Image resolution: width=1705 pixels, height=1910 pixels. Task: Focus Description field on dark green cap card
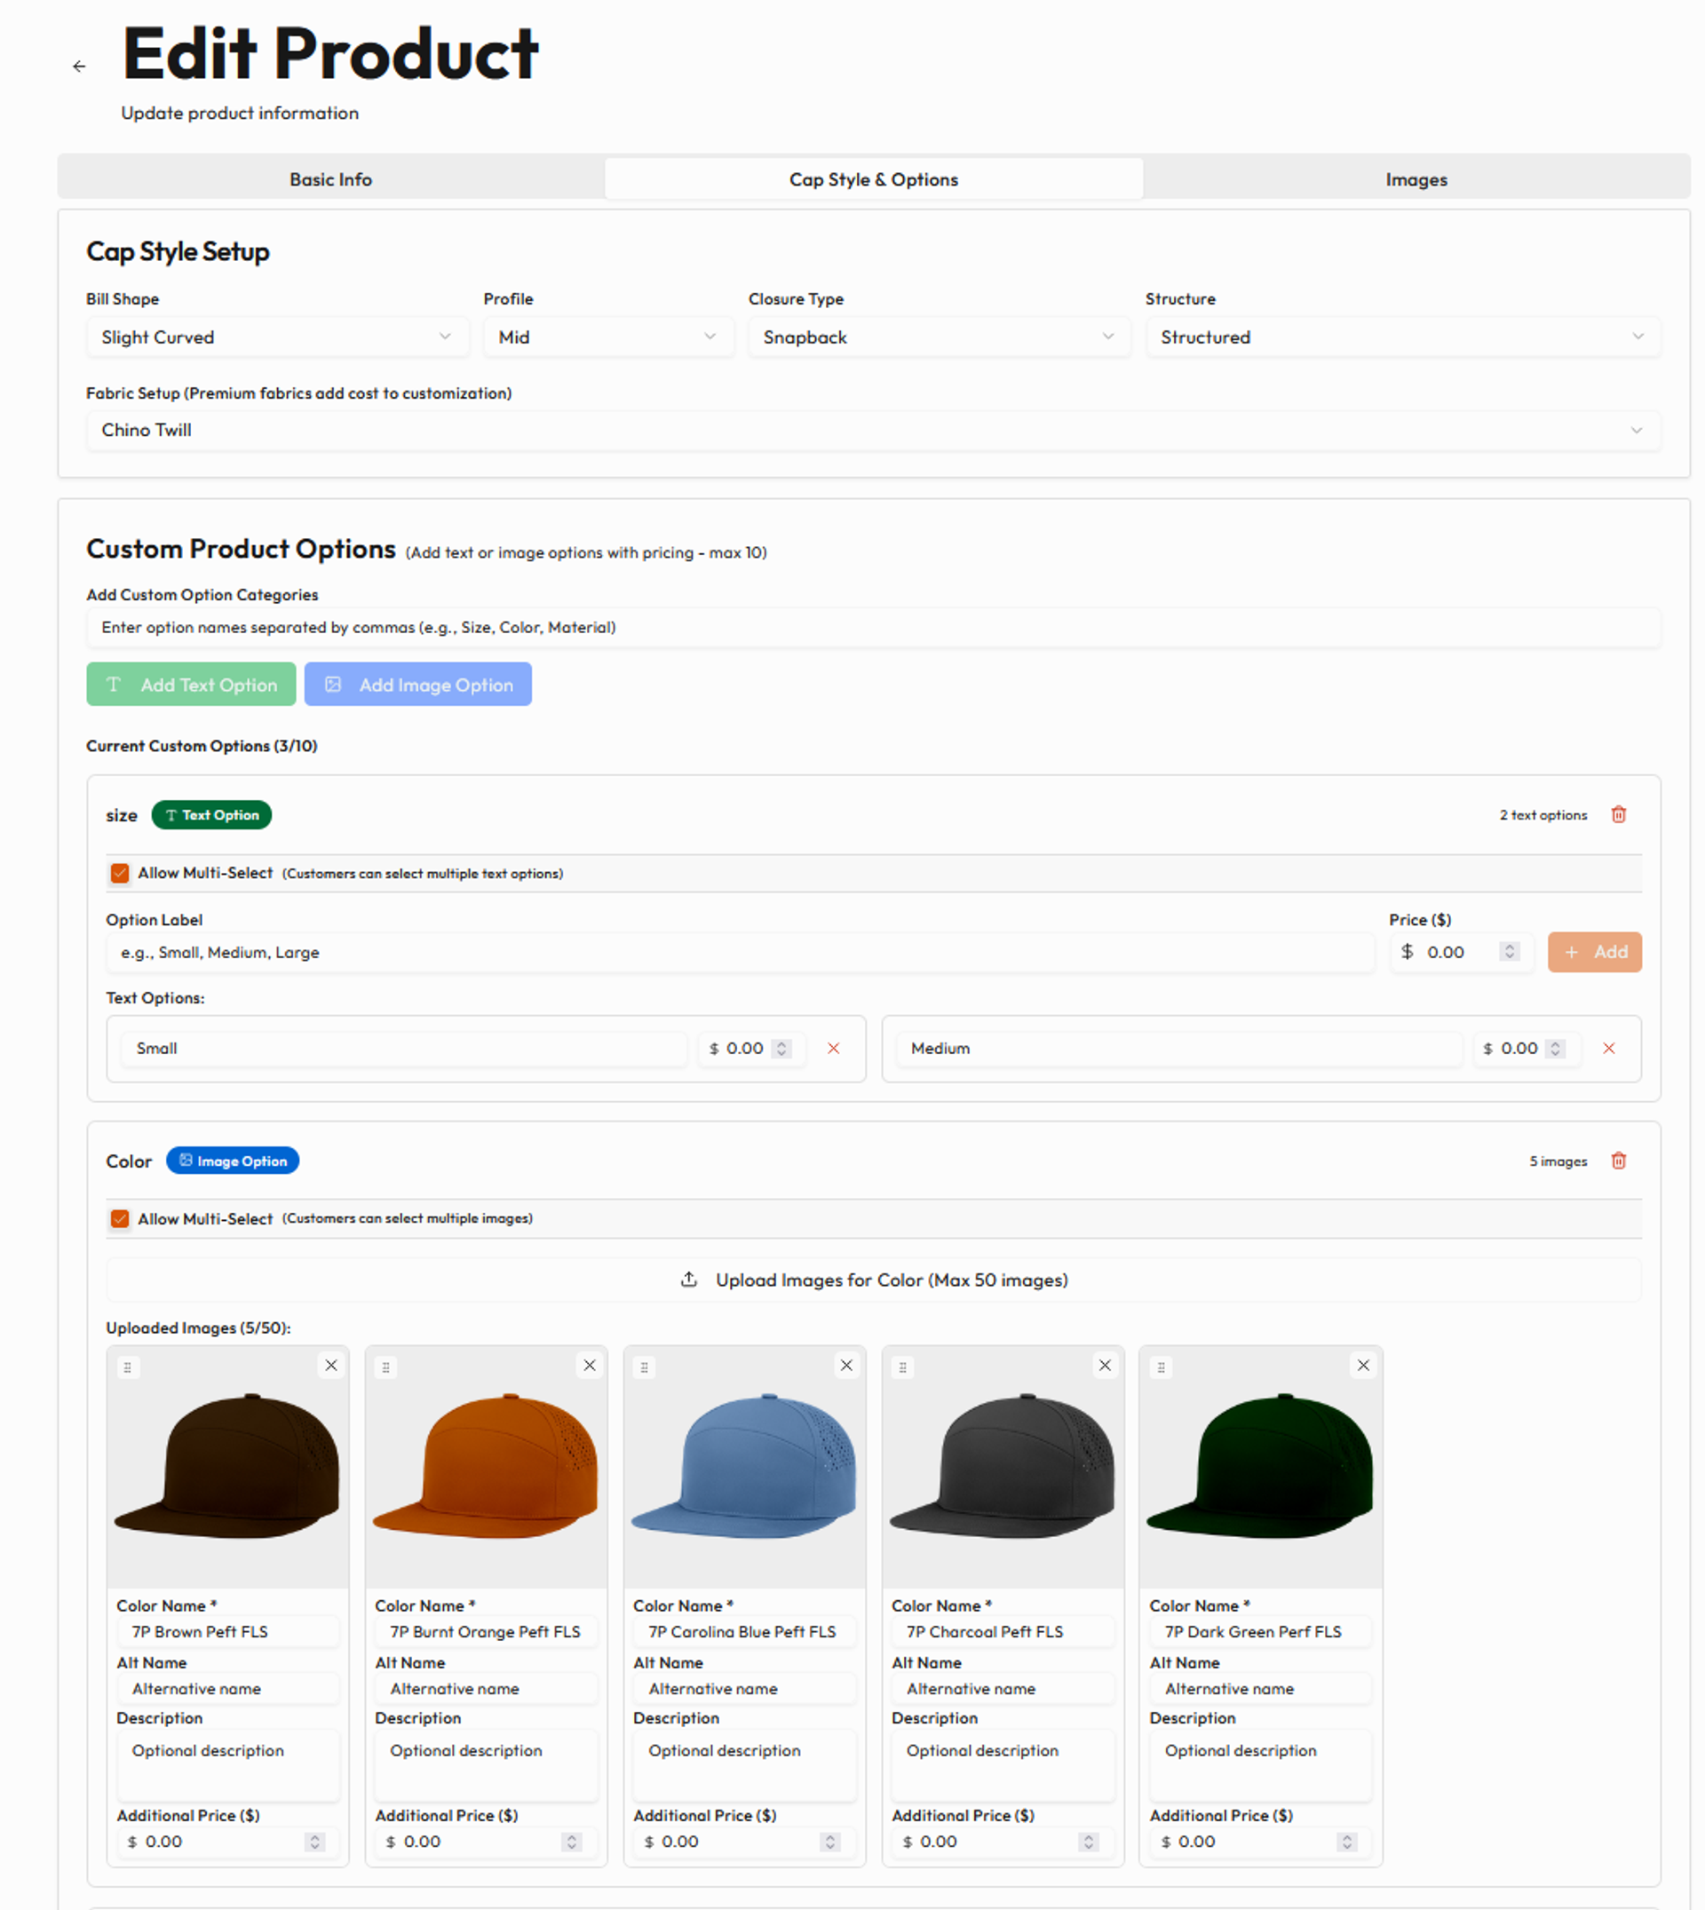(1261, 1764)
